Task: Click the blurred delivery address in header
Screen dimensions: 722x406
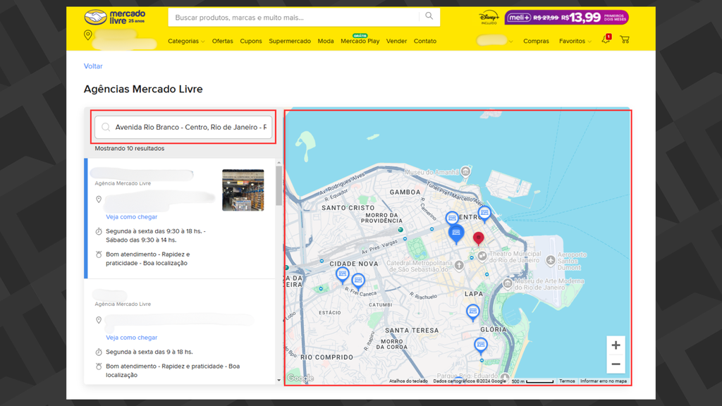Action: (124, 39)
